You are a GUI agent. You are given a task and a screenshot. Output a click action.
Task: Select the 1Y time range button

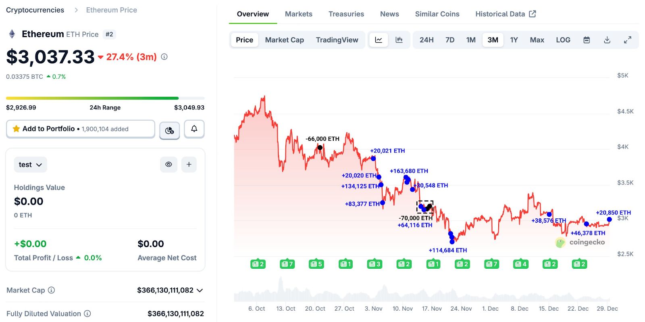click(x=514, y=40)
